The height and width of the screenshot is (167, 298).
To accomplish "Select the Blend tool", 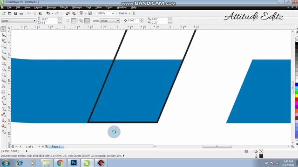I will point(3,109).
